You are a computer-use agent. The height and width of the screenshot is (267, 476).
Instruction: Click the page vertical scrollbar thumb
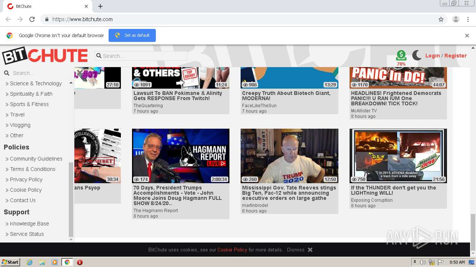coord(473,232)
